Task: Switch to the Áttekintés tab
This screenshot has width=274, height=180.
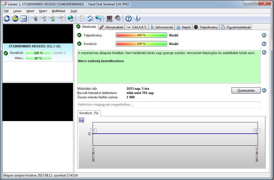Action: tap(87, 27)
